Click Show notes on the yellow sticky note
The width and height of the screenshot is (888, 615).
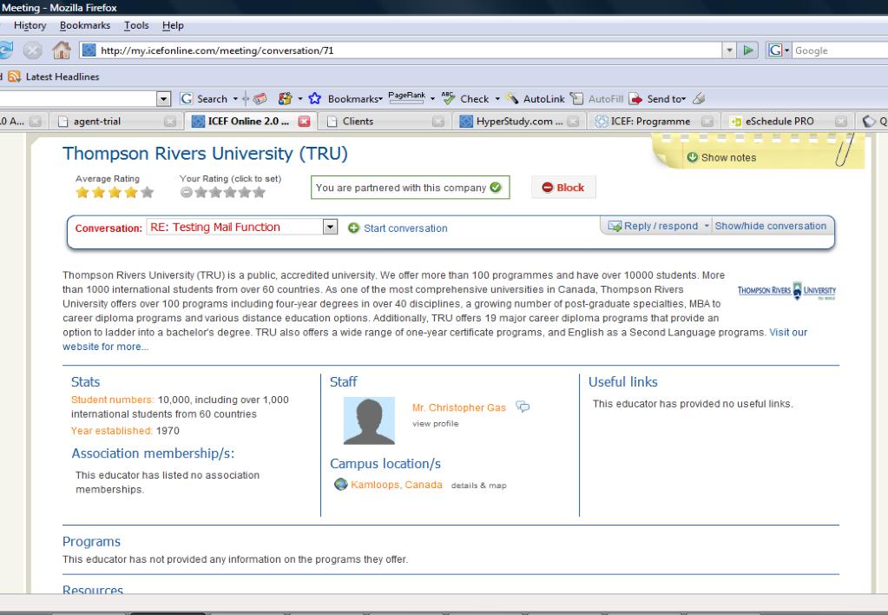point(728,157)
